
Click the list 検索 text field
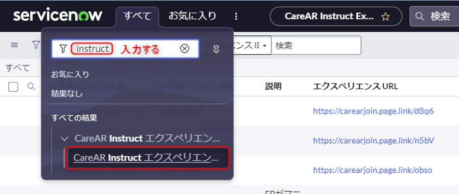pos(316,45)
